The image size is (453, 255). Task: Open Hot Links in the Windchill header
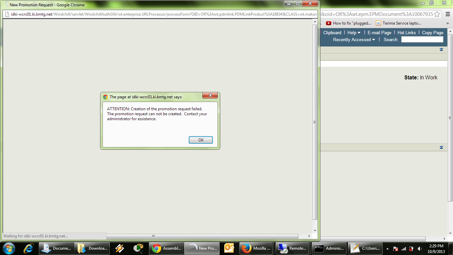point(407,33)
